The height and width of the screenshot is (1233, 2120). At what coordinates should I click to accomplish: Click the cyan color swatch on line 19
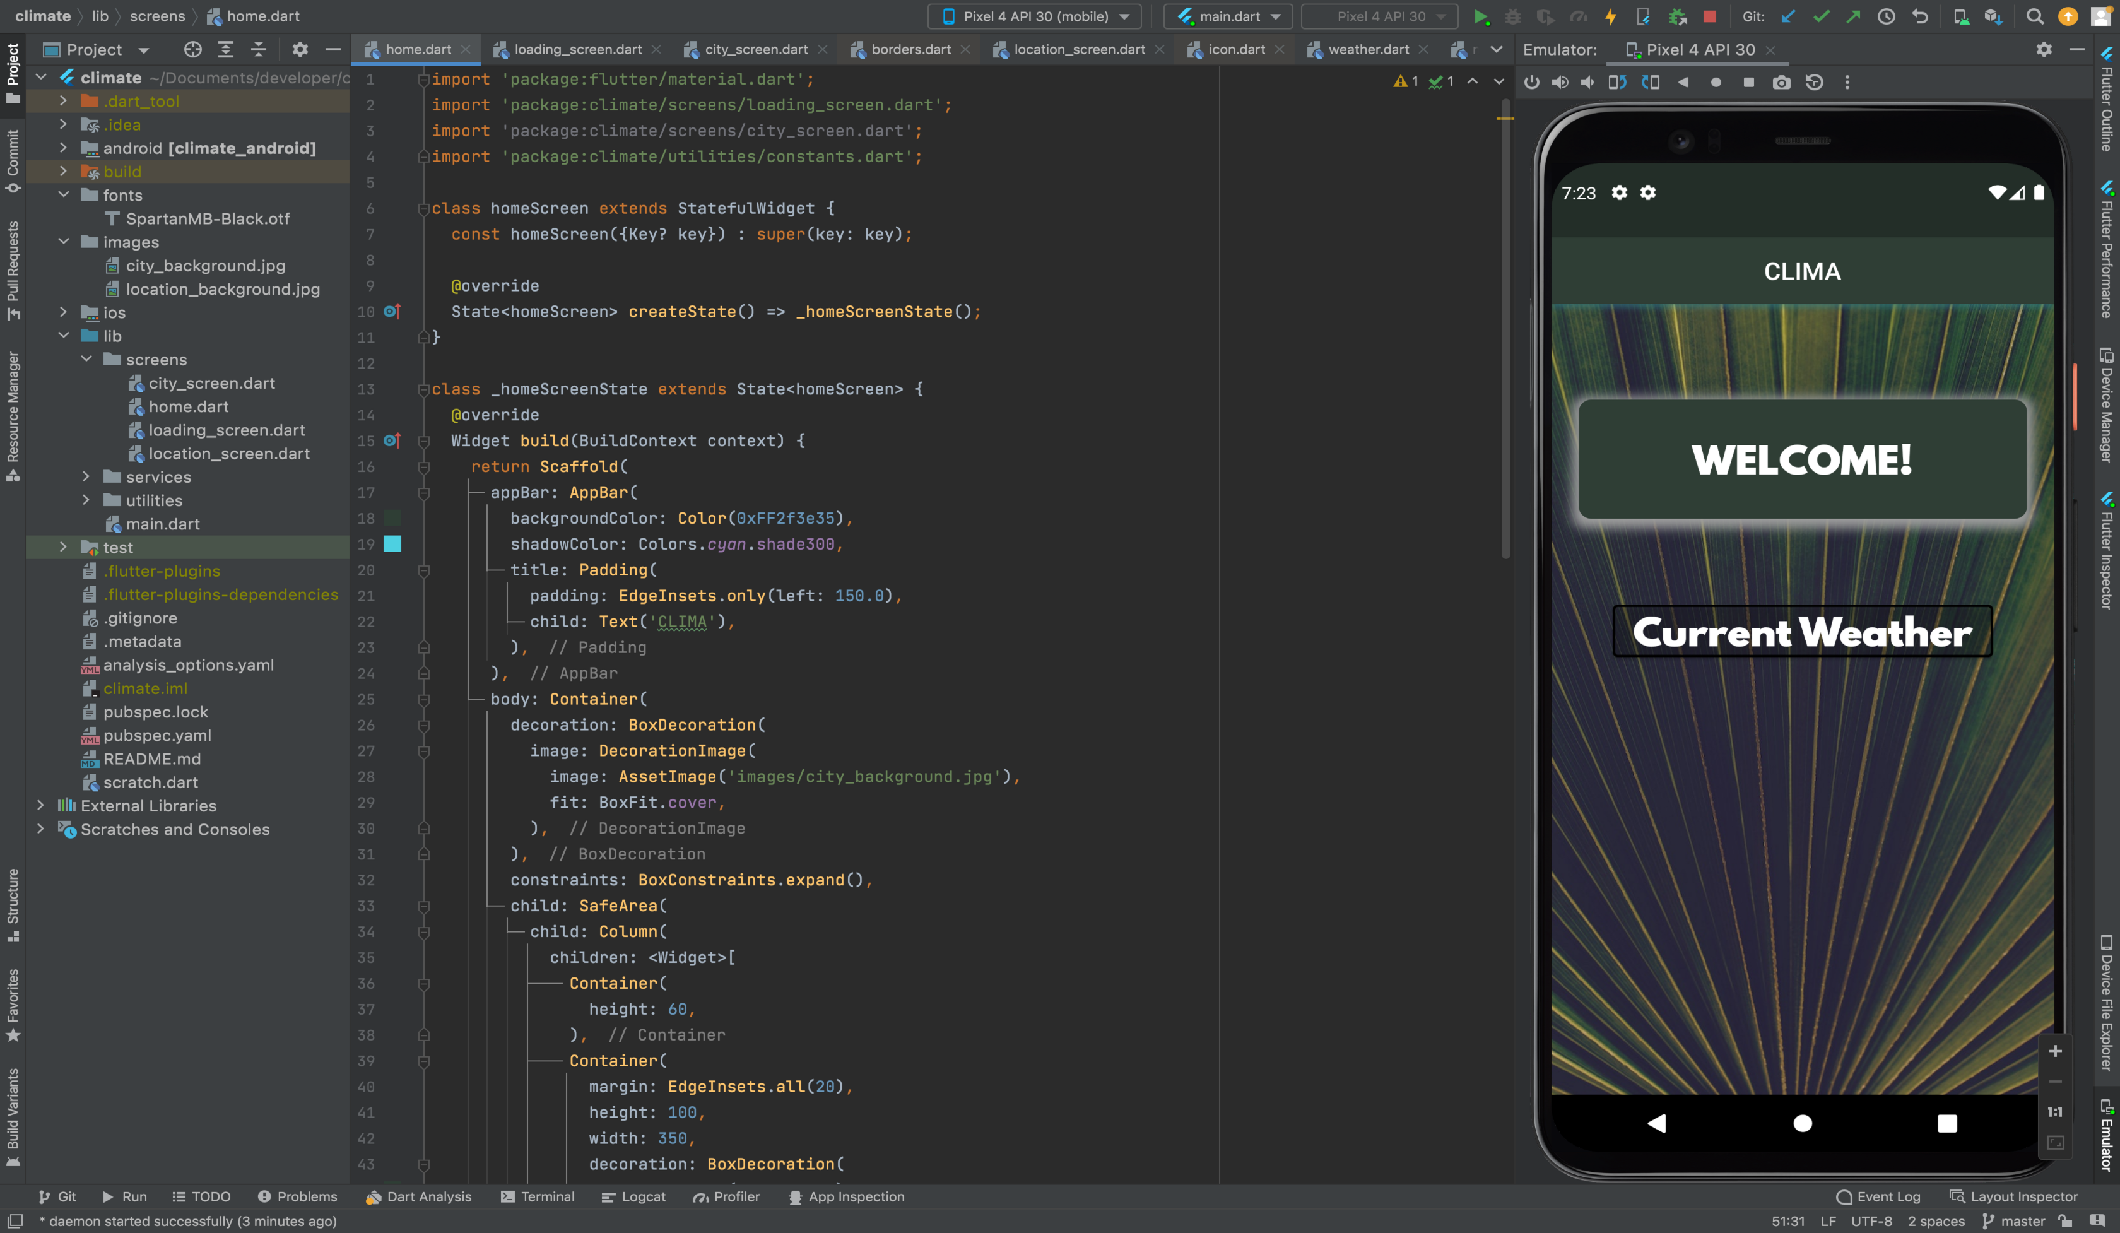[392, 544]
